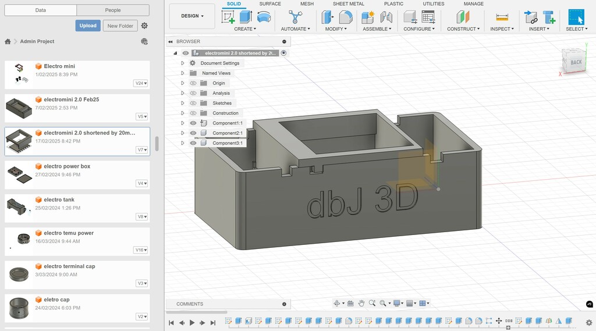The width and height of the screenshot is (596, 331).
Task: Select the Fillet tool in Modify
Action: tap(346, 17)
